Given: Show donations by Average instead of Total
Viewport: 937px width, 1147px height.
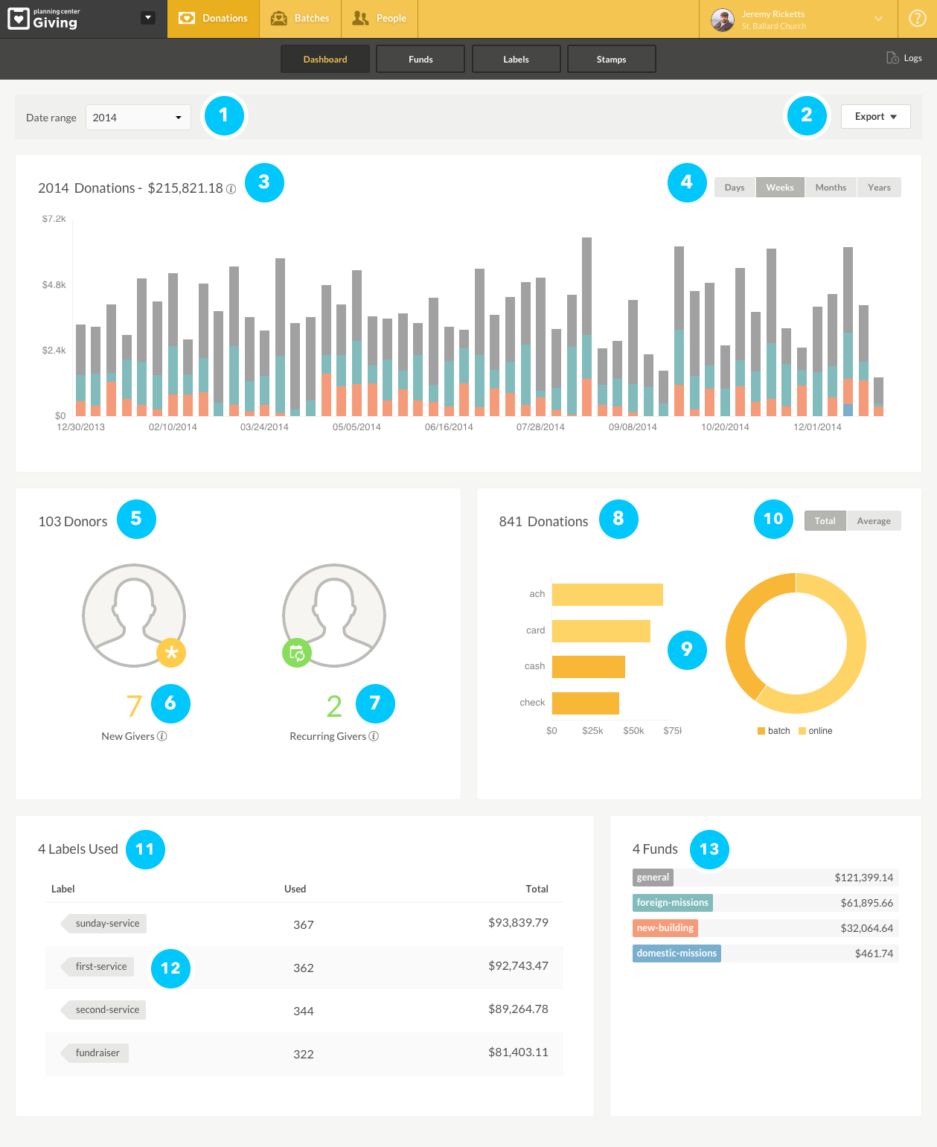Looking at the screenshot, I should (x=873, y=520).
